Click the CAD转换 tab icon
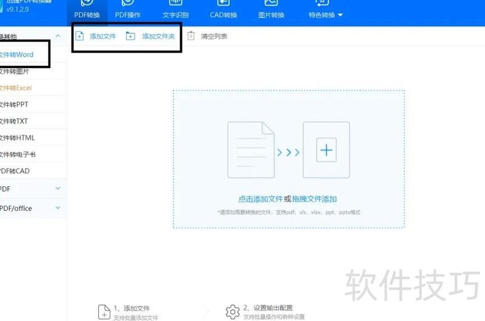This screenshot has width=485, height=321. (223, 3)
